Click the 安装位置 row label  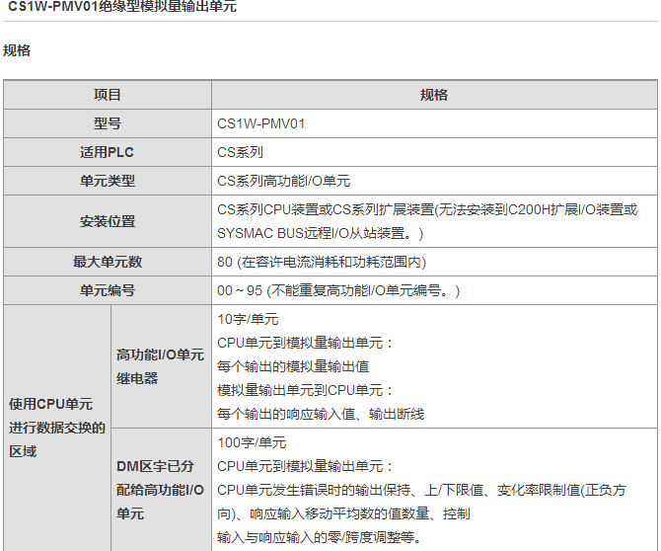(x=108, y=221)
